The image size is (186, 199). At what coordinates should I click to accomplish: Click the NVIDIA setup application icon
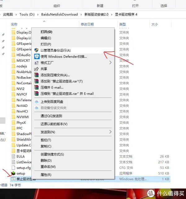13,174
